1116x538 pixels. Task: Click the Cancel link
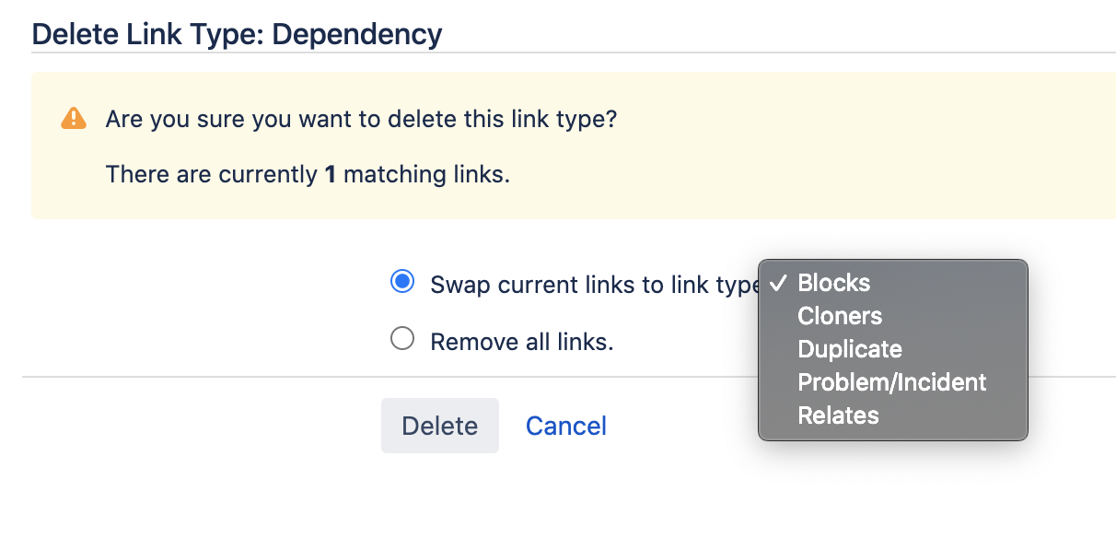point(566,426)
